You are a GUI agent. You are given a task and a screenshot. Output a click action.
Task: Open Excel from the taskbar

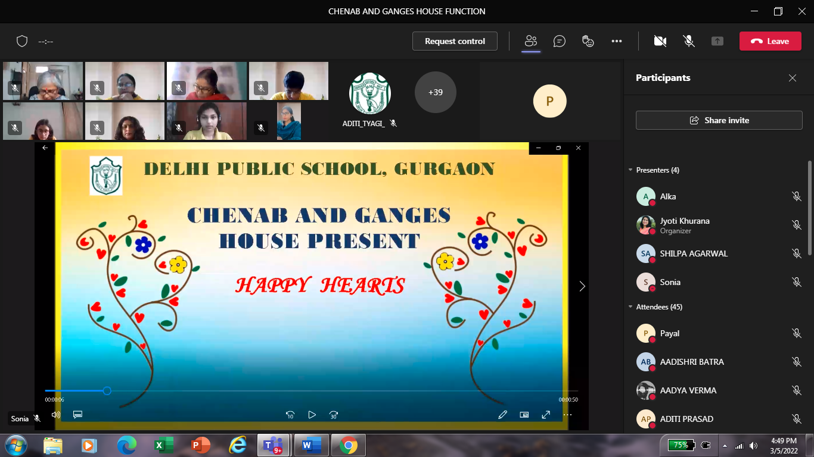point(163,445)
